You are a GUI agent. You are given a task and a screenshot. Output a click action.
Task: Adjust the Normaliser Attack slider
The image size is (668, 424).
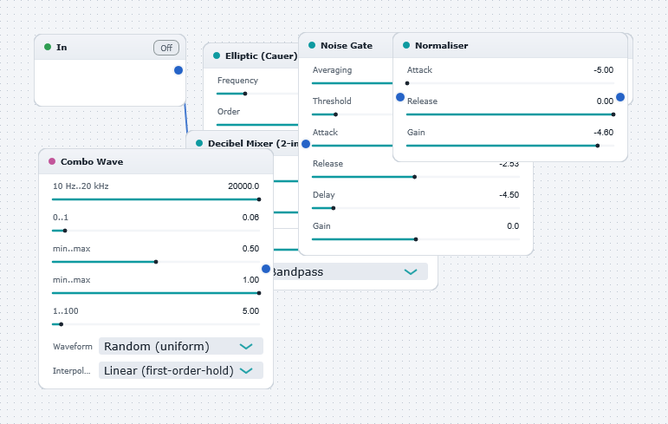510,83
